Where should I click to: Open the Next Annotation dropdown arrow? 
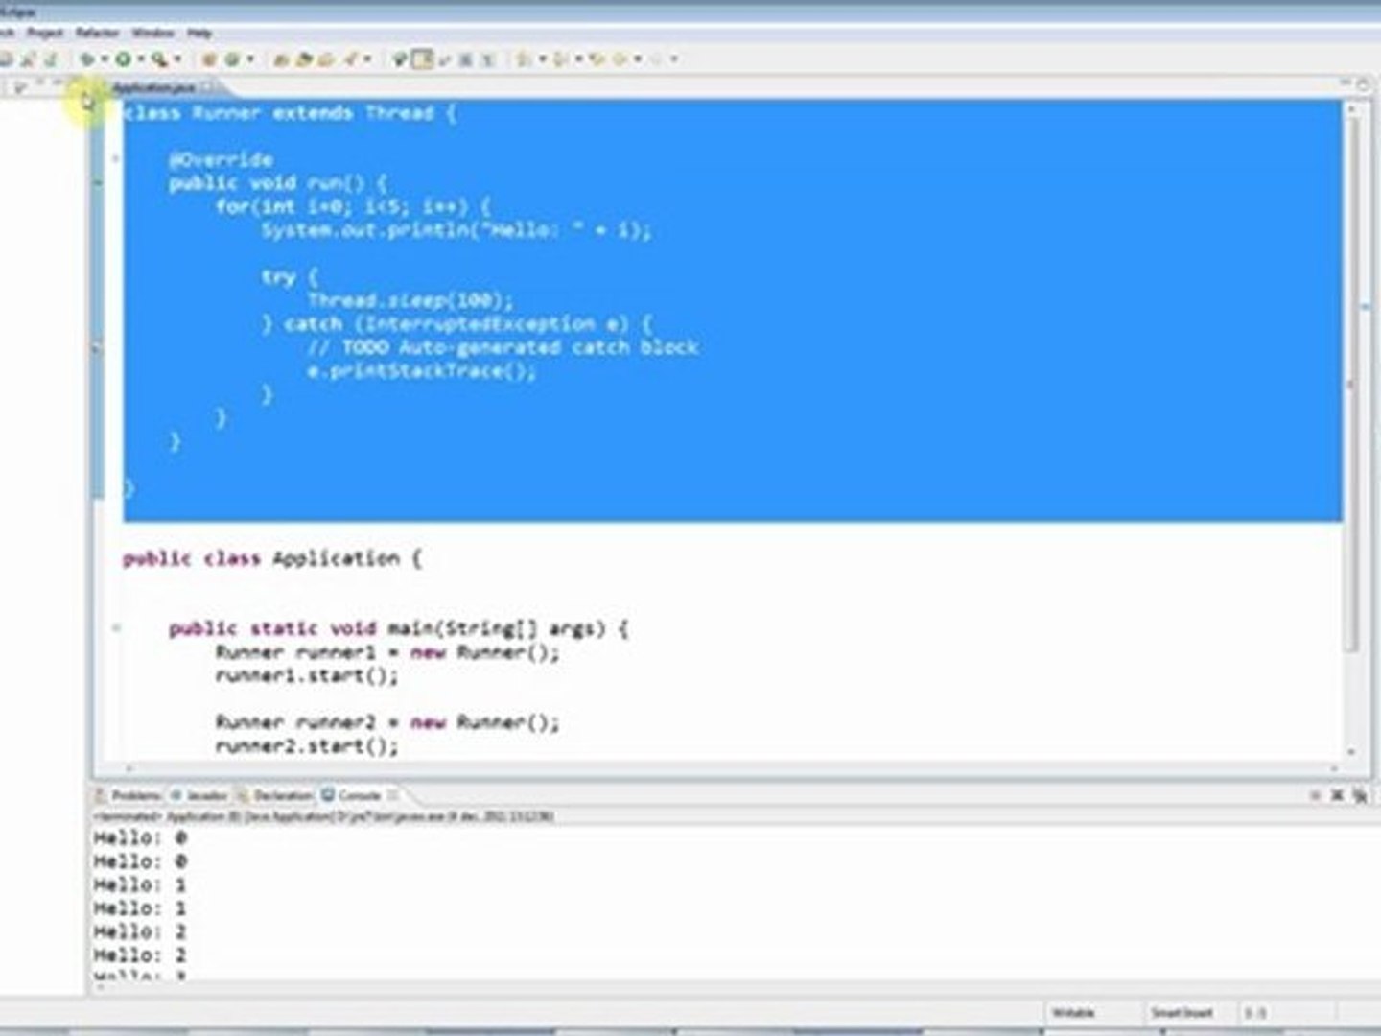pos(542,59)
